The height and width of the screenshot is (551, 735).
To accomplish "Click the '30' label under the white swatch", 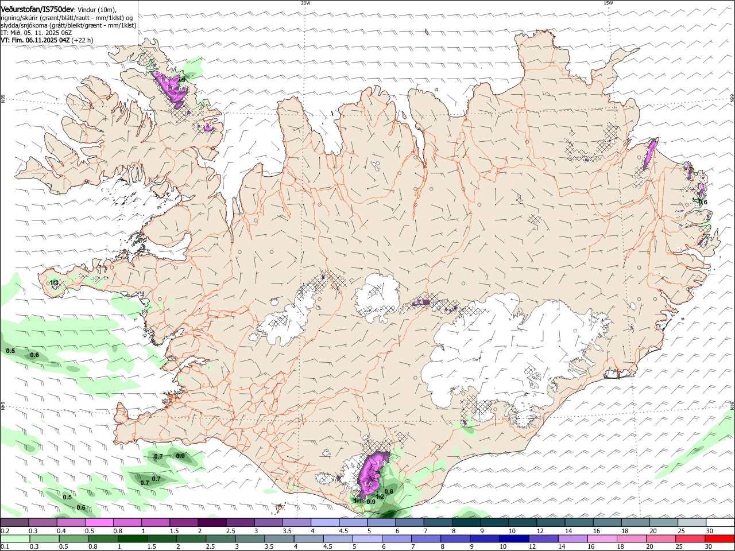I will pyautogui.click(x=710, y=531).
